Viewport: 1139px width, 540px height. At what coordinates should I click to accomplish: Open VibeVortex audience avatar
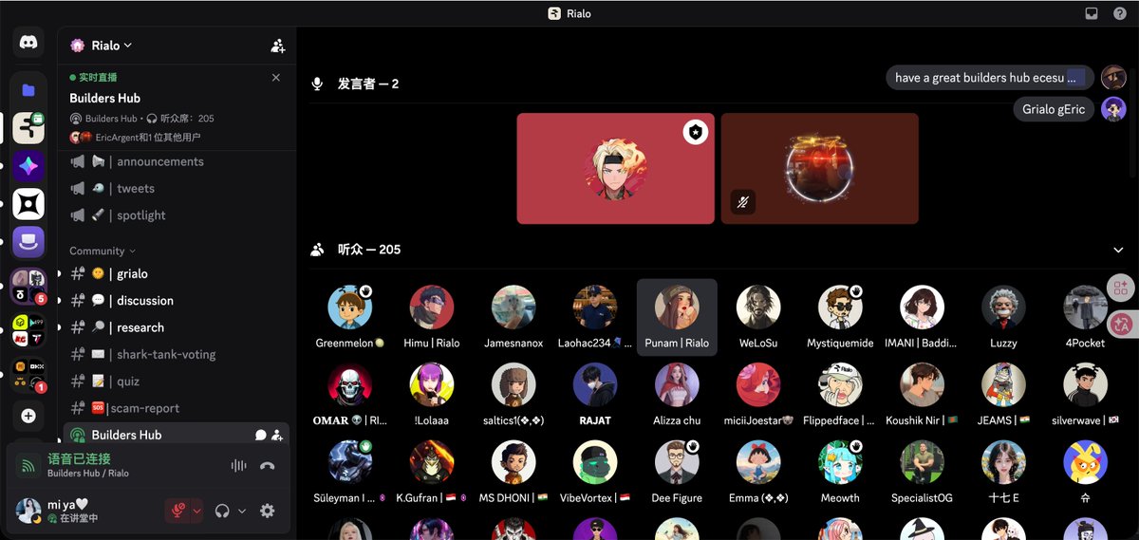pyautogui.click(x=595, y=462)
